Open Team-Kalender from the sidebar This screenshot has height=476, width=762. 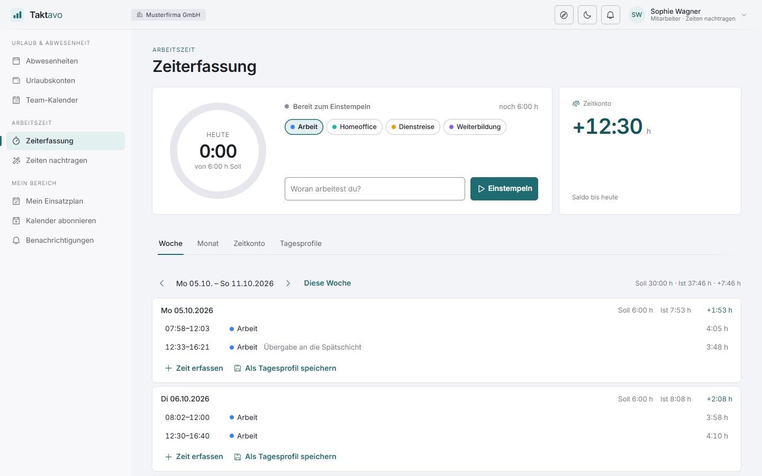pos(66,100)
